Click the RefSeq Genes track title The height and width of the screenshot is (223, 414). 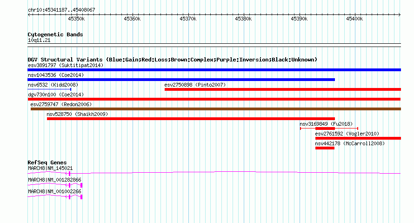pyautogui.click(x=47, y=162)
